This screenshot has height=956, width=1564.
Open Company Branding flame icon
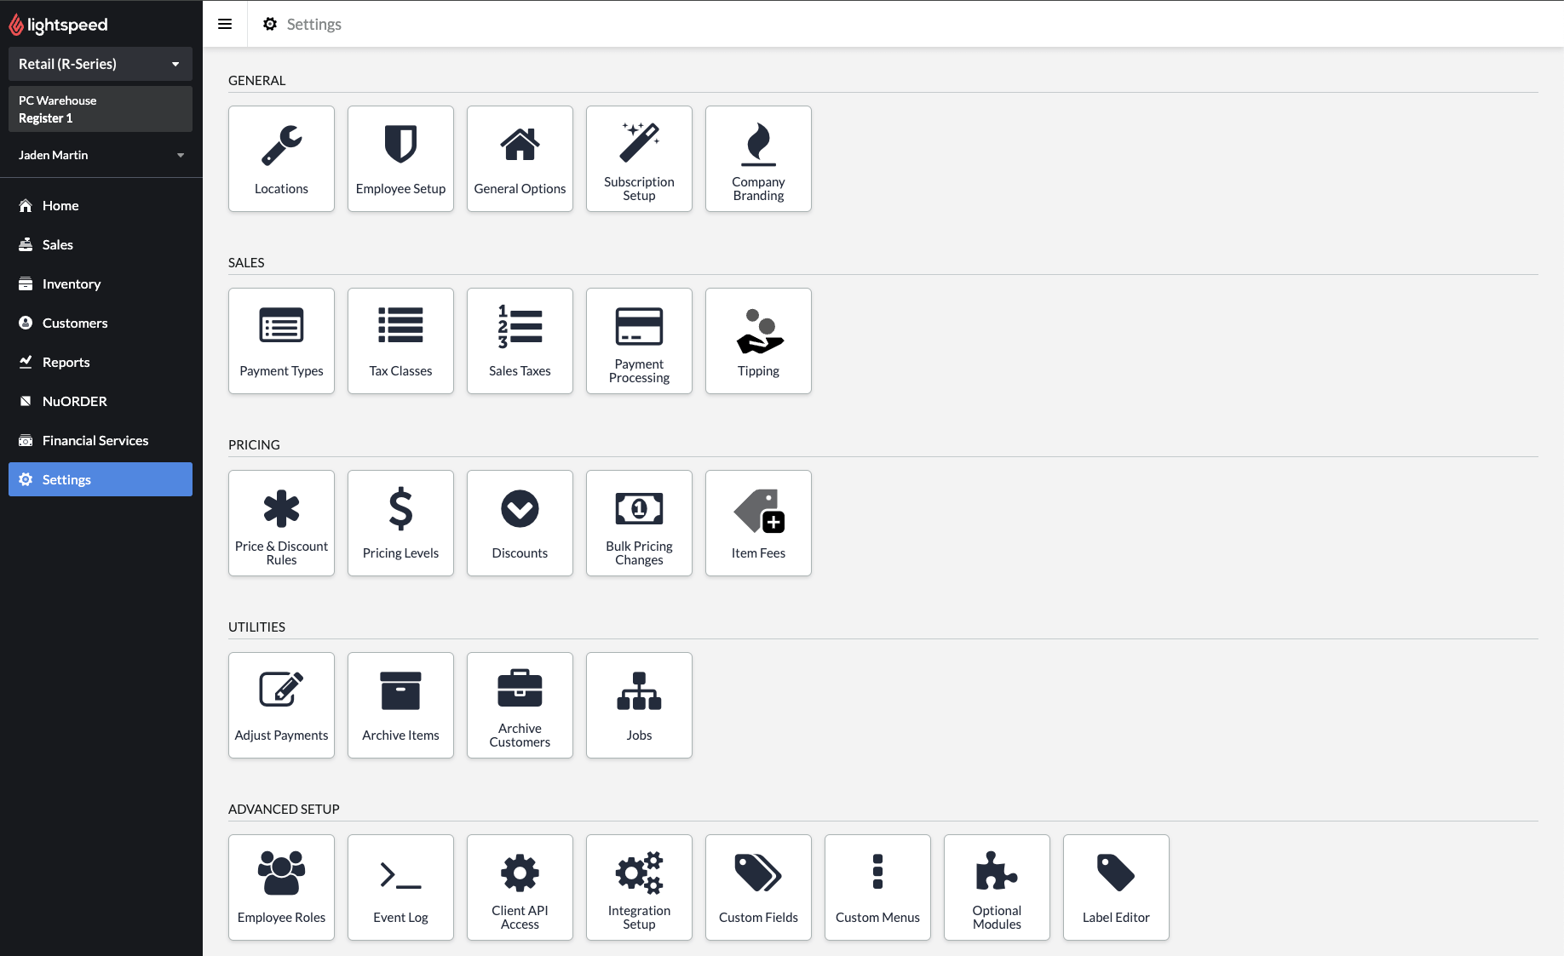point(758,144)
